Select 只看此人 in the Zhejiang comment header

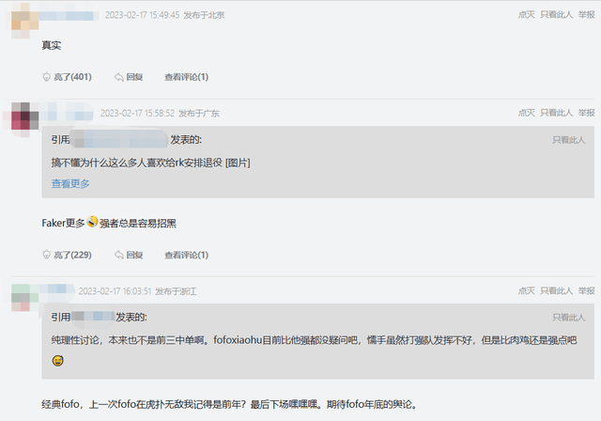556,291
